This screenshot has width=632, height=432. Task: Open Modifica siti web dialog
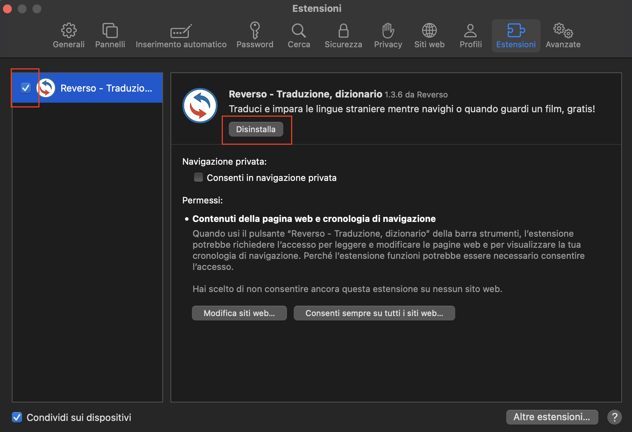coord(239,313)
